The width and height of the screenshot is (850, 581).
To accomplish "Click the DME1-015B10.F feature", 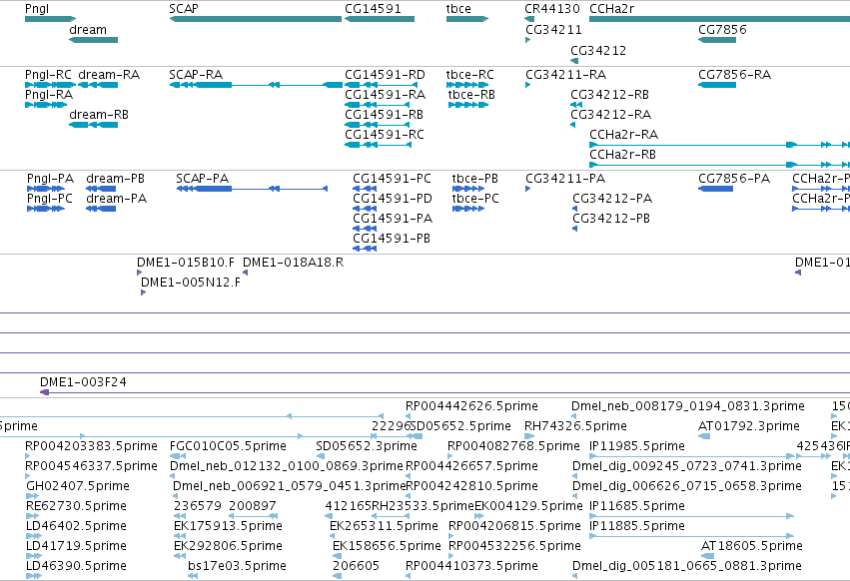I will coord(186,263).
